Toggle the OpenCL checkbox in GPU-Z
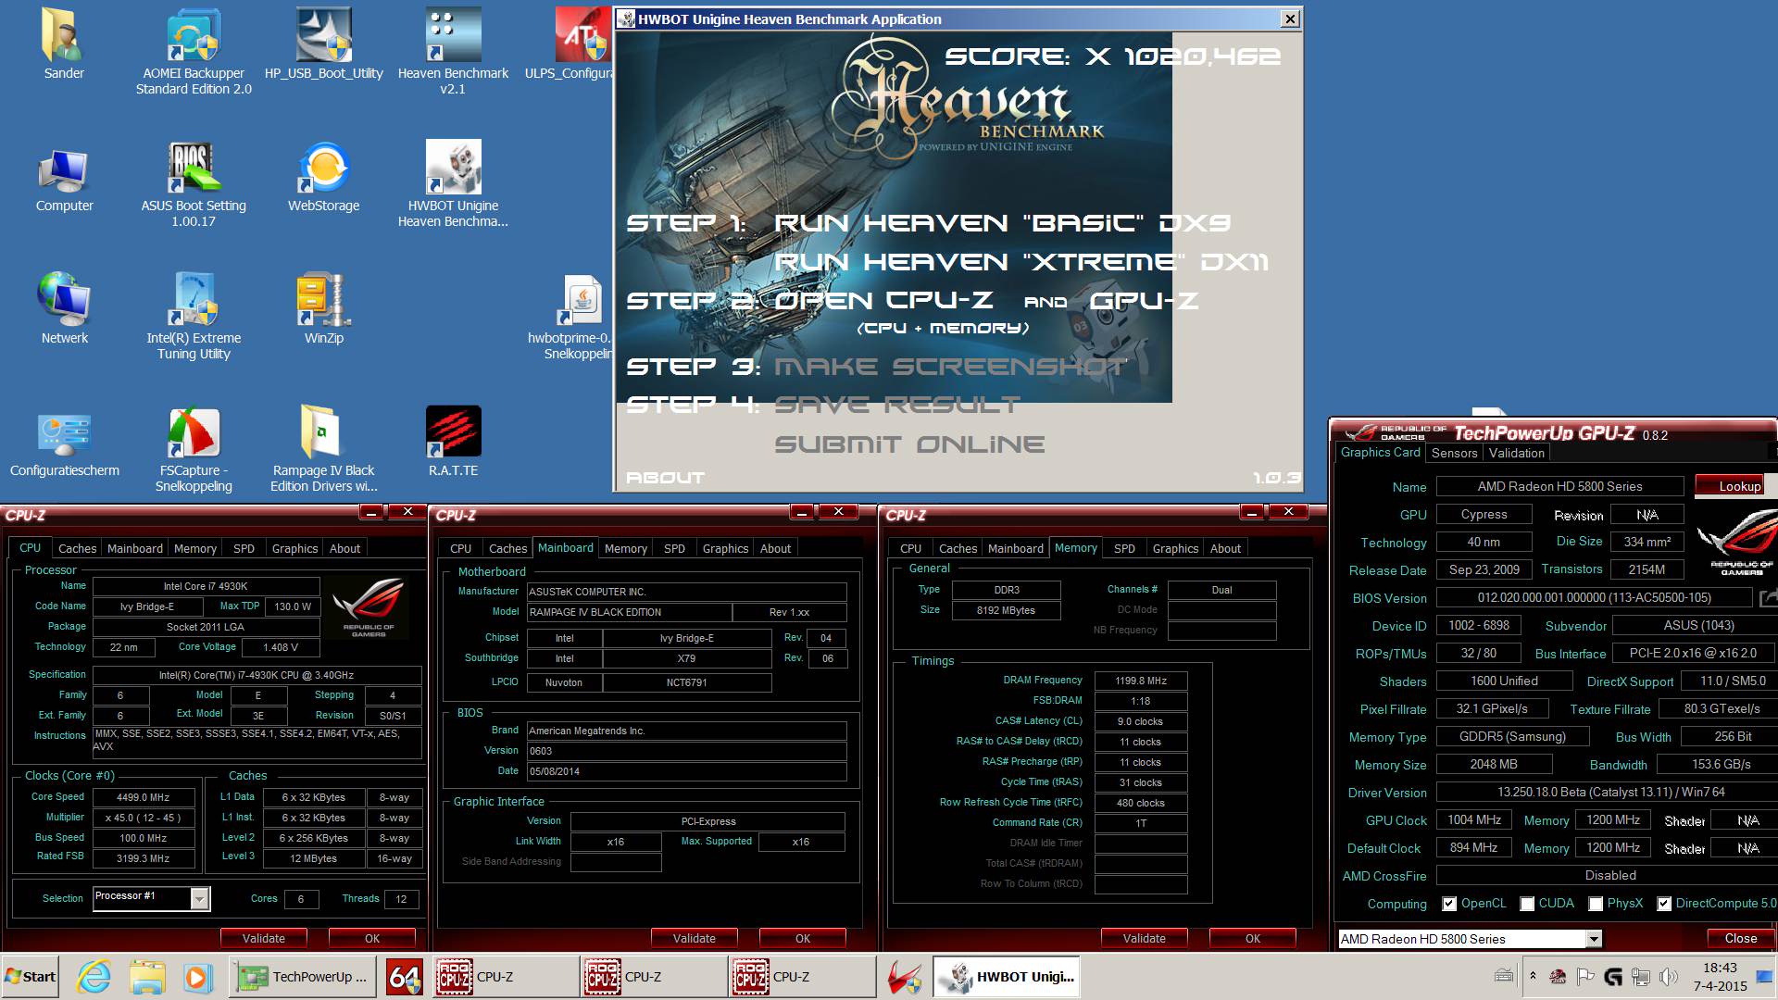Screen dimensions: 1778x1000 (x=1449, y=904)
